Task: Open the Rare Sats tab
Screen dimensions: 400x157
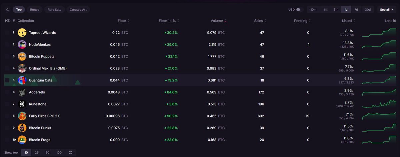Action: [x=54, y=10]
